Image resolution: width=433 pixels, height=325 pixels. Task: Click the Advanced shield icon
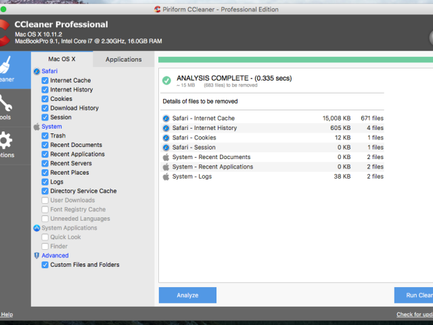click(37, 256)
